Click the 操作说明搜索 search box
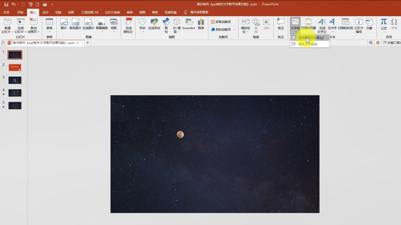401x225 pixels. click(199, 12)
